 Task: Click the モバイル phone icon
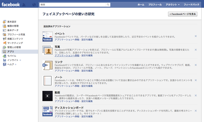[x=4, y=56]
